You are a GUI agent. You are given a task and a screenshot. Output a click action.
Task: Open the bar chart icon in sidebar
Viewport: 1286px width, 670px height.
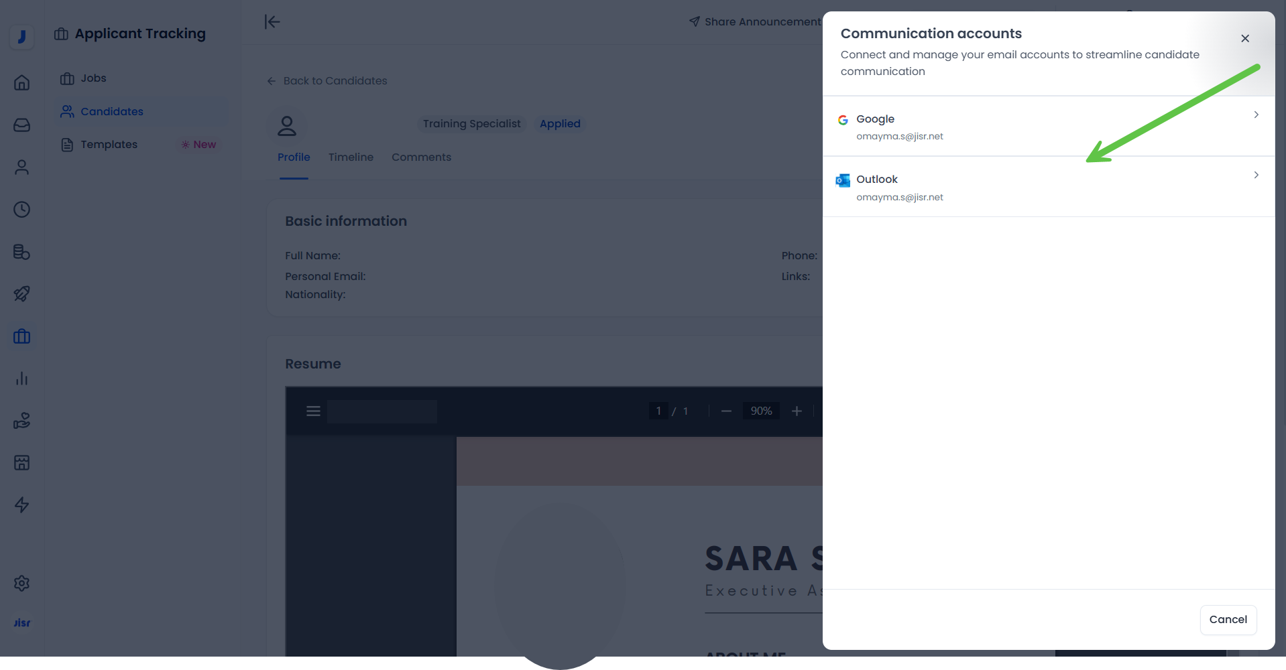pos(22,379)
